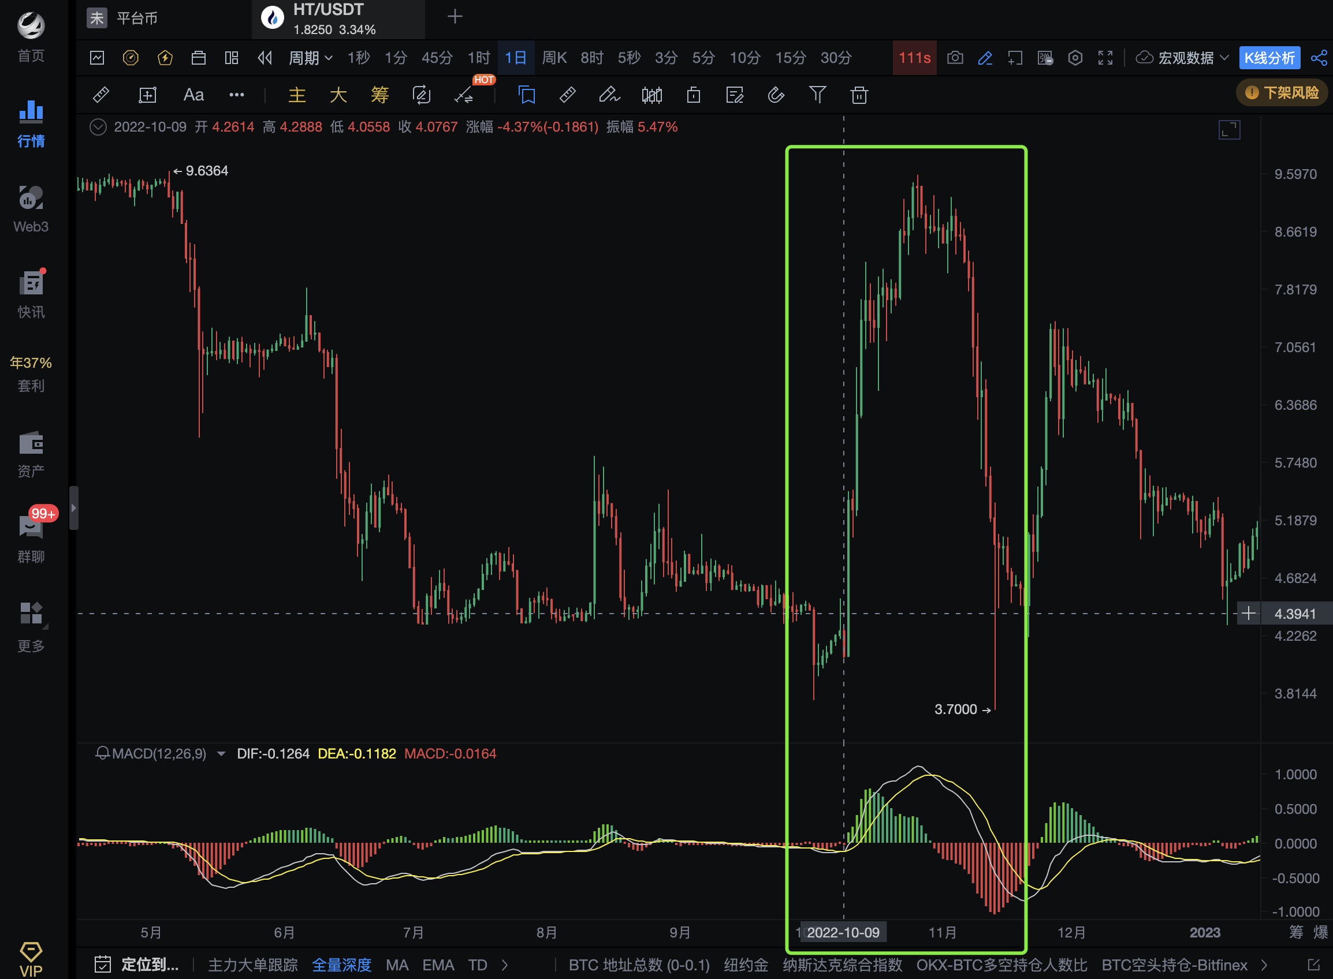Click the 全量深度 link

[x=341, y=965]
